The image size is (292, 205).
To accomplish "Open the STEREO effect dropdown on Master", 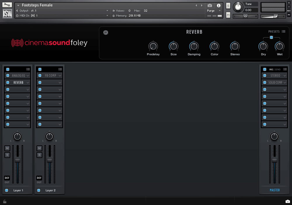I will click(285, 76).
